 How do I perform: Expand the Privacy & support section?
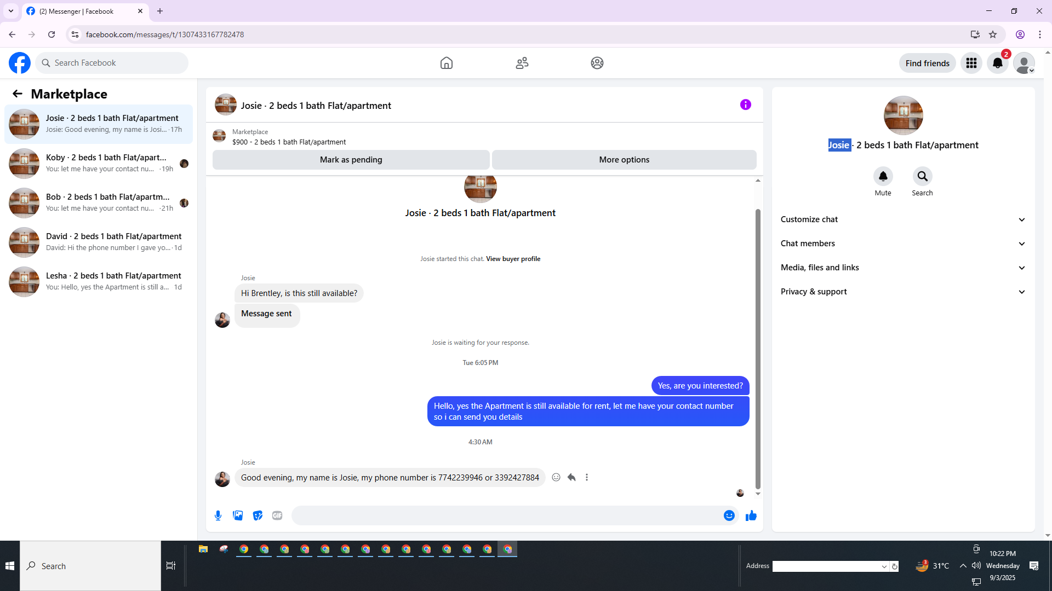point(903,292)
